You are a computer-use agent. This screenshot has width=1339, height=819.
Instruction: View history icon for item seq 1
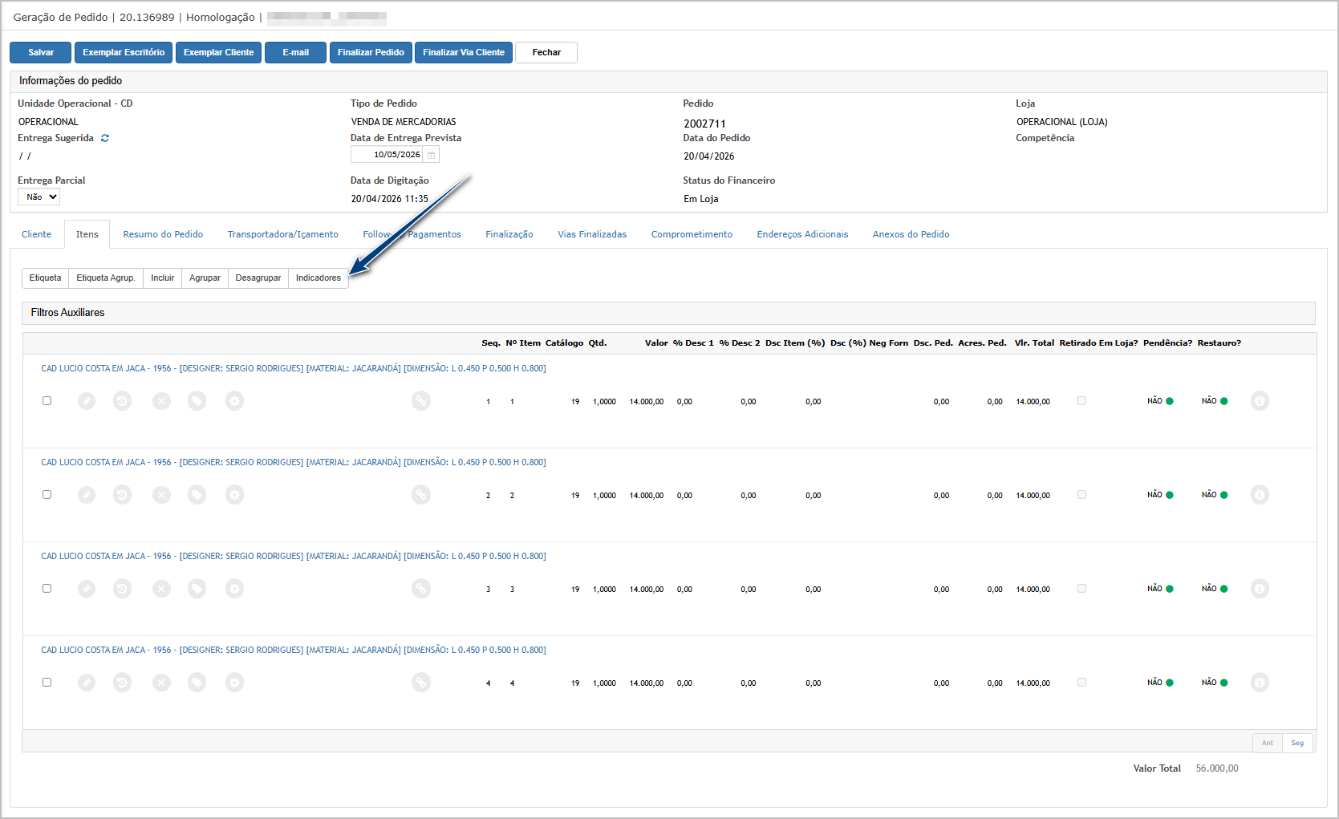point(122,401)
